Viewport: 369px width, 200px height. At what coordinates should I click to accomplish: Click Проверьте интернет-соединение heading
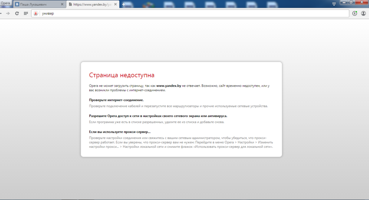pos(116,100)
